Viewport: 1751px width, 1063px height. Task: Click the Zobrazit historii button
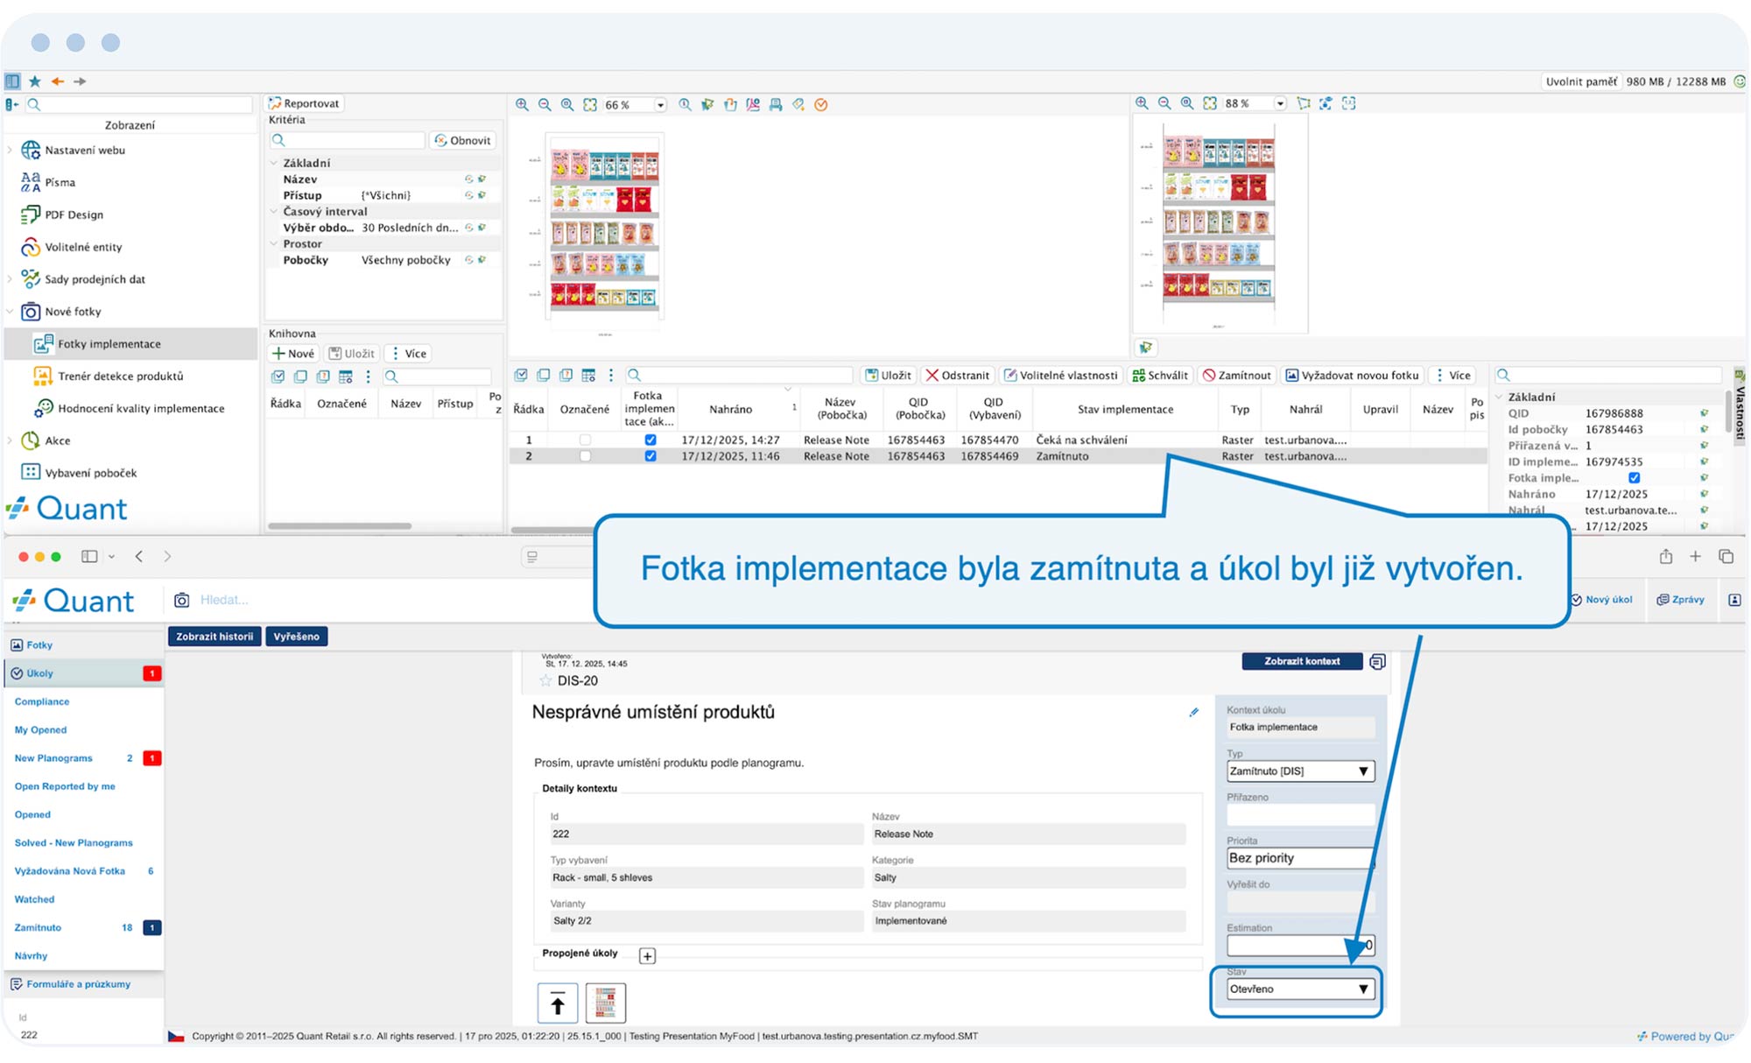tap(214, 637)
